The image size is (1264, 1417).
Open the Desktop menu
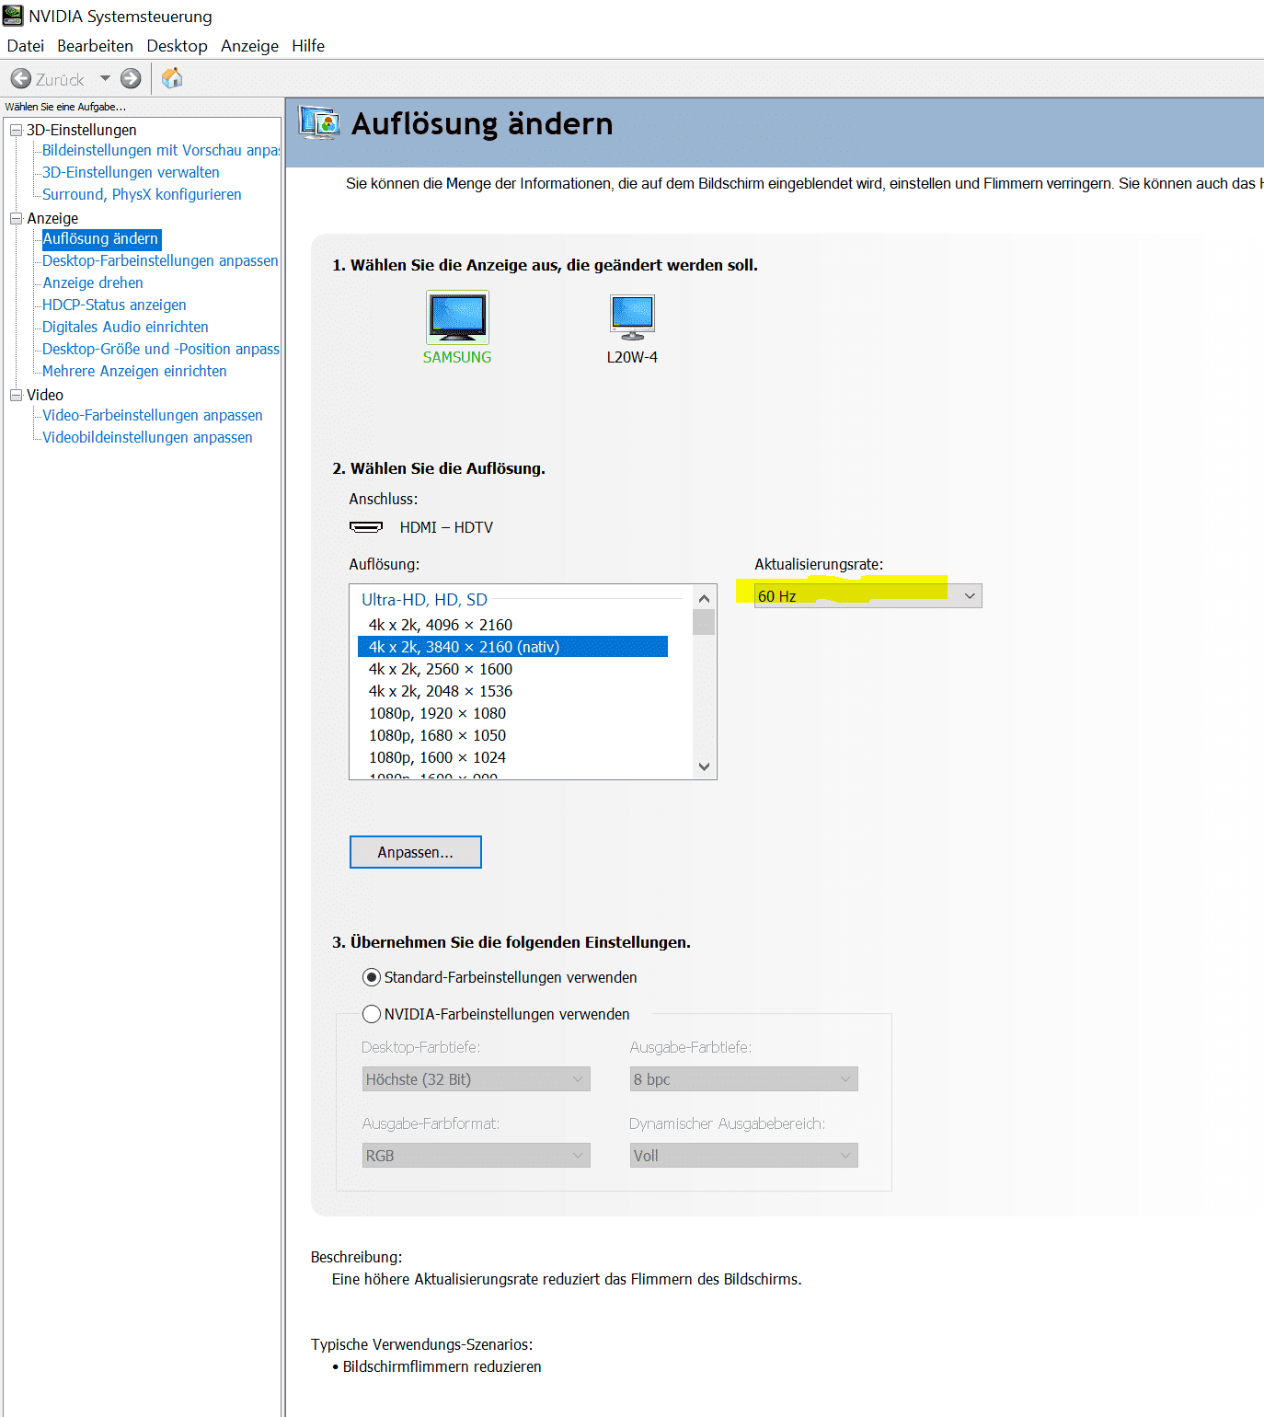pyautogui.click(x=177, y=46)
